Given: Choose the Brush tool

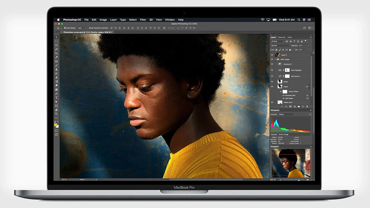Looking at the screenshot, I should (57, 65).
